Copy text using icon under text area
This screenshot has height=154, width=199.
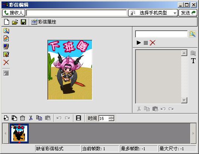147,109
